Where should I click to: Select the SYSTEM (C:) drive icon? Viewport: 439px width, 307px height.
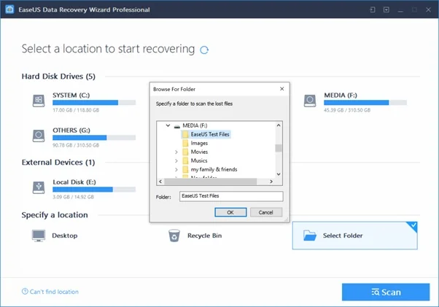[39, 101]
